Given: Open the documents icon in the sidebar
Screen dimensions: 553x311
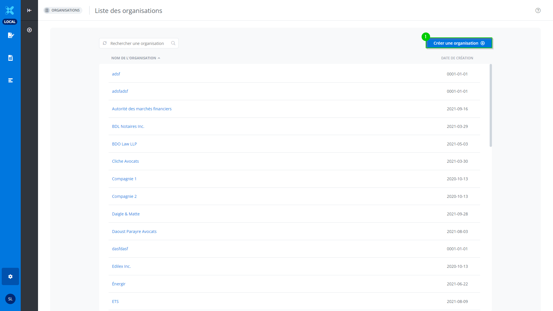Looking at the screenshot, I should (x=10, y=58).
